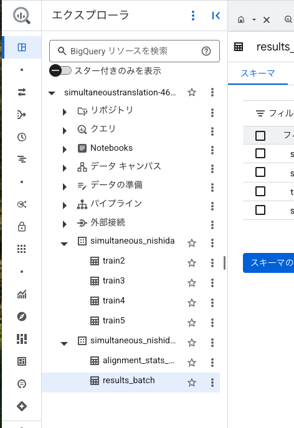Star the simultaneous_nishida dataset
The width and height of the screenshot is (294, 428).
point(192,243)
